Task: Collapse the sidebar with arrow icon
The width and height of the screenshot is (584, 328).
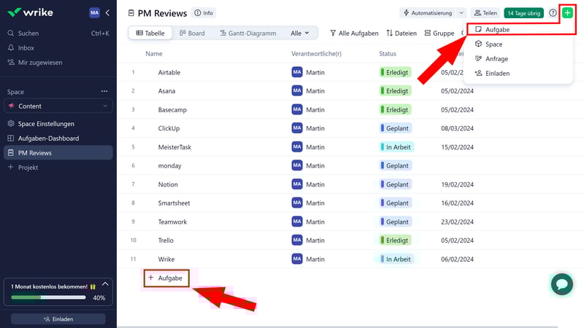Action: click(x=107, y=13)
